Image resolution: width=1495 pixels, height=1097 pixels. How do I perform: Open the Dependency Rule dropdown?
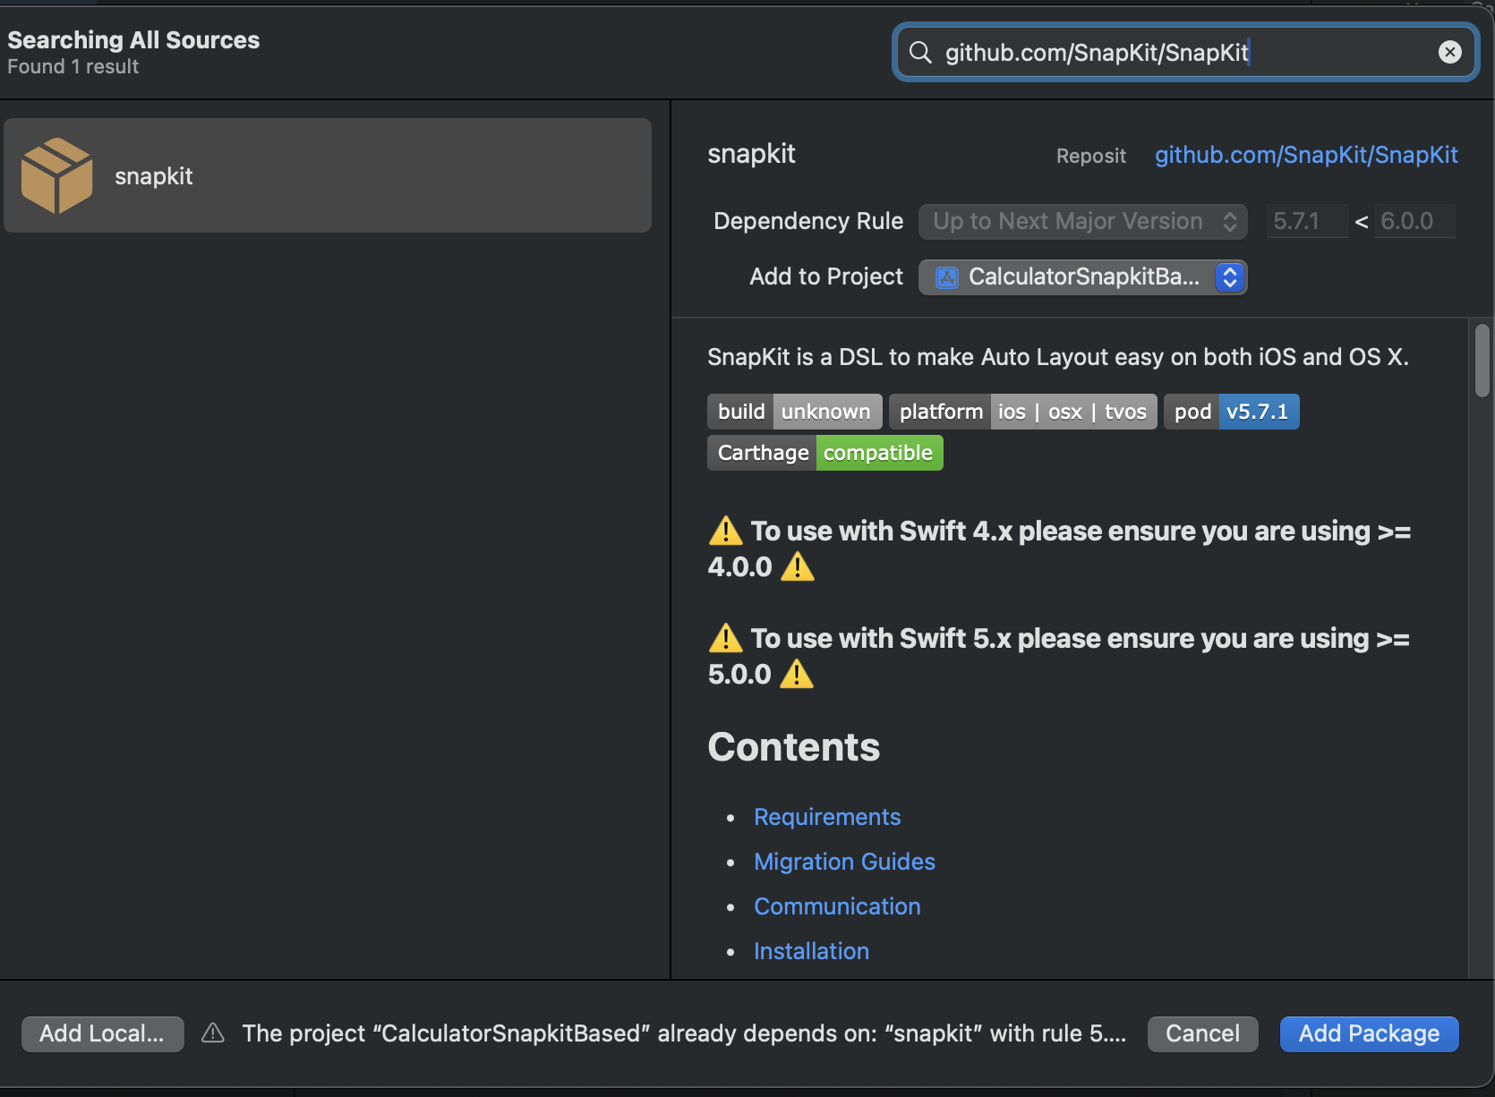coord(1082,221)
